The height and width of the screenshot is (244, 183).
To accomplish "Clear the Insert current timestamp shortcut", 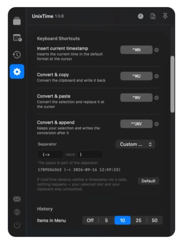I will pyautogui.click(x=156, y=50).
